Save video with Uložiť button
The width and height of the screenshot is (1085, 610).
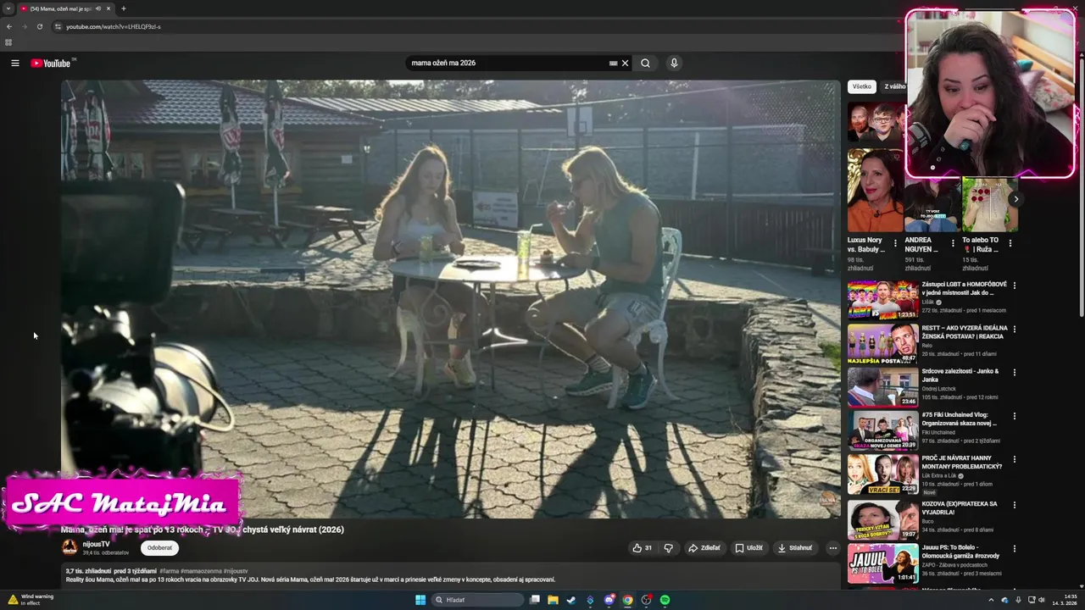tap(748, 548)
